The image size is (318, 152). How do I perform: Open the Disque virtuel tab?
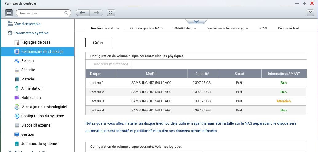(x=288, y=28)
